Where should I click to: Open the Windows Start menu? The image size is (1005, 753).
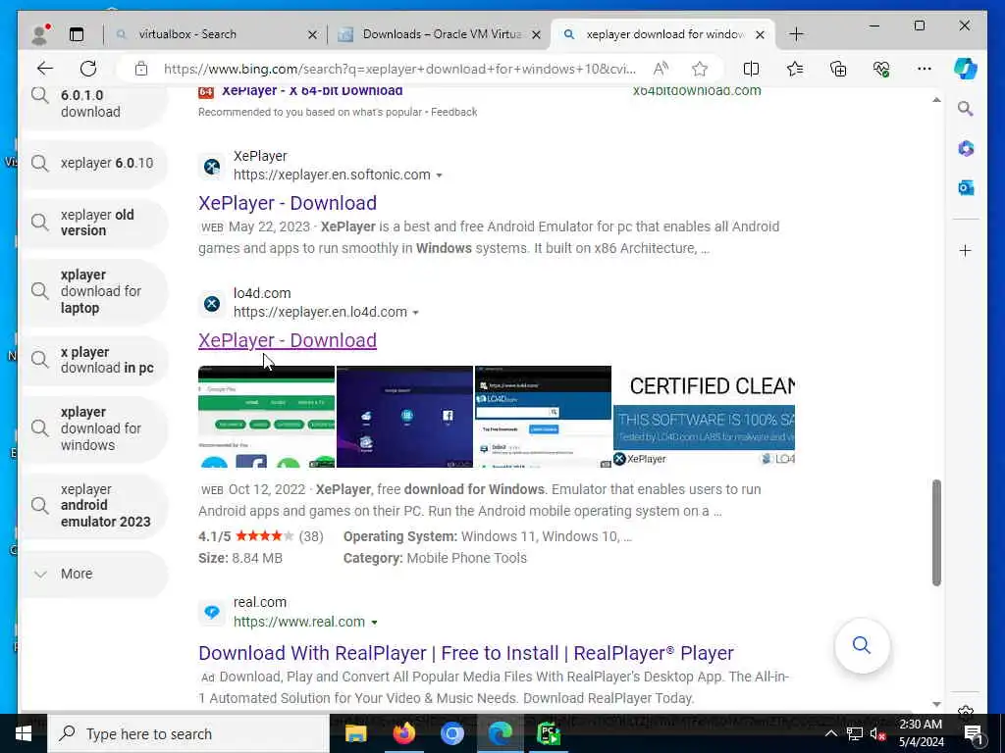(24, 733)
